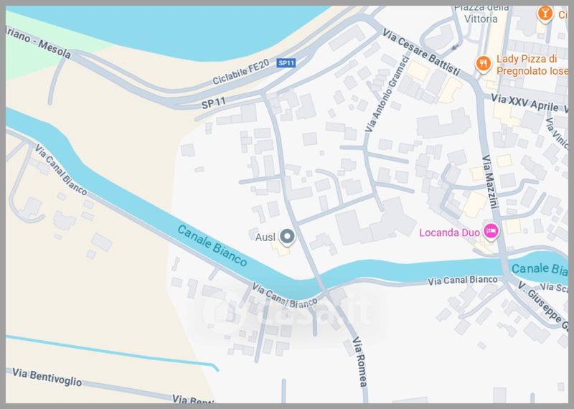Select the Lady Pizza restaurant icon

click(483, 65)
